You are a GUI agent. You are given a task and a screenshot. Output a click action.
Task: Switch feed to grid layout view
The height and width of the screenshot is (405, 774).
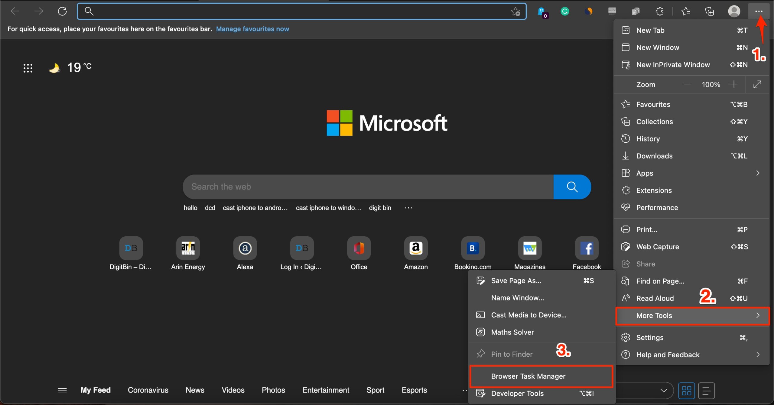(686, 390)
